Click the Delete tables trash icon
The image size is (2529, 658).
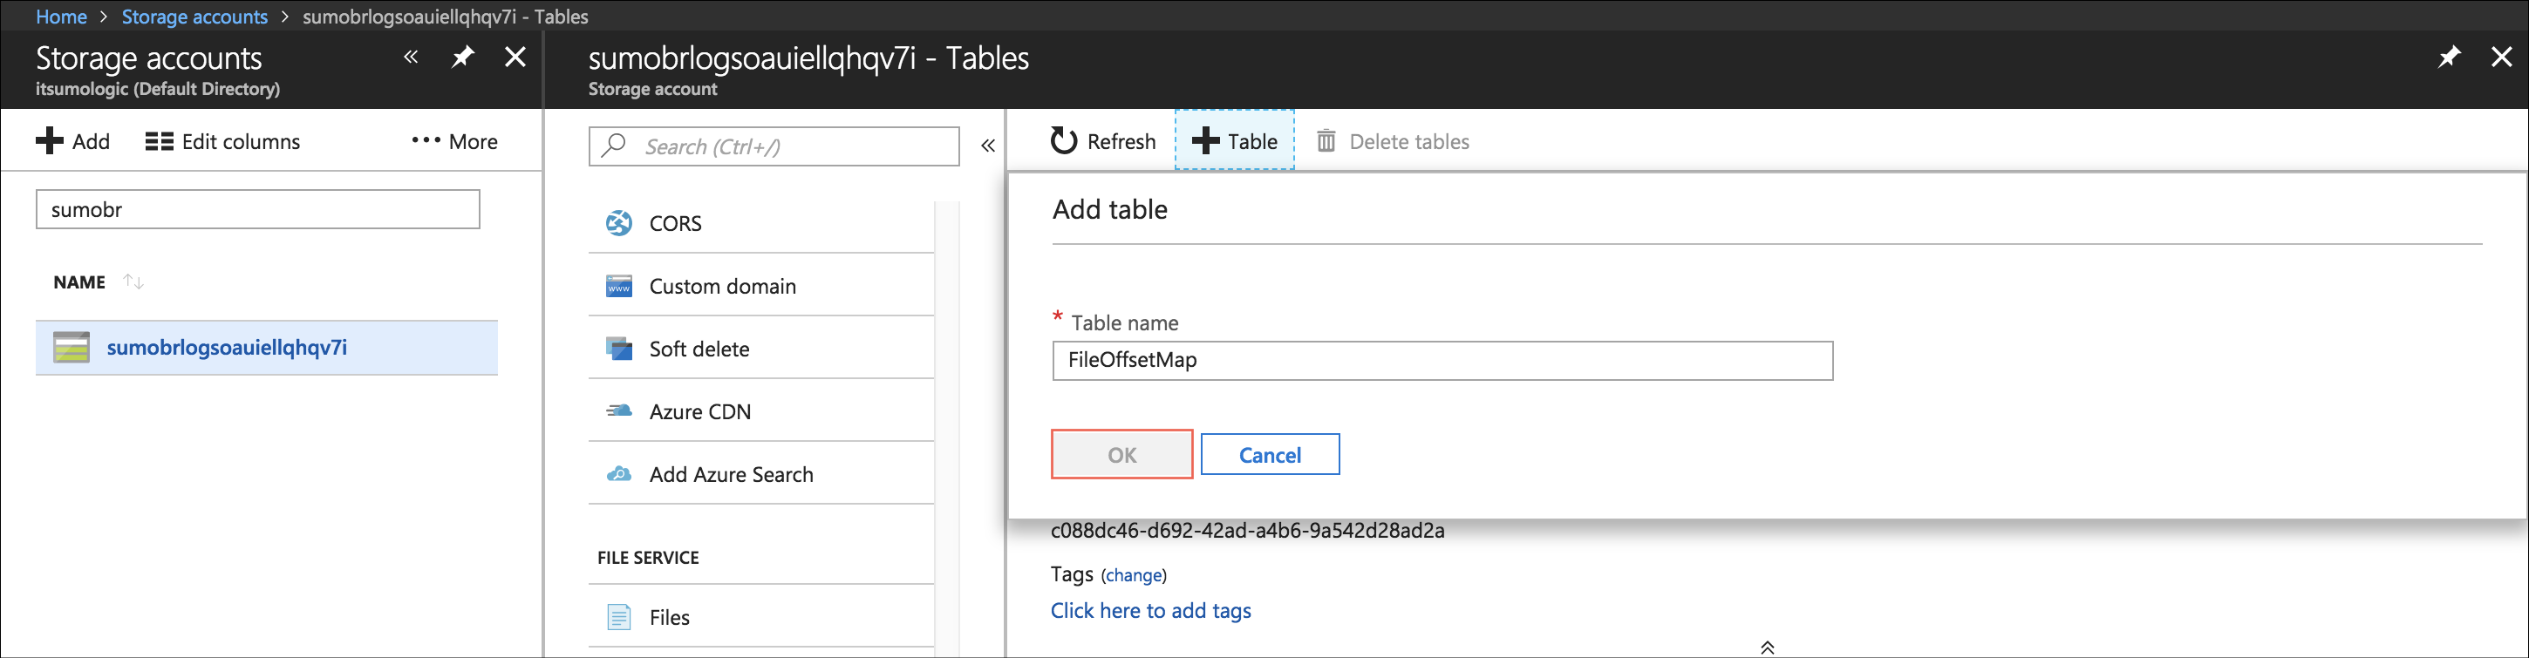(x=1326, y=141)
